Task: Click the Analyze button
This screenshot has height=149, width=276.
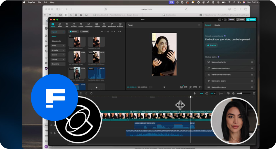Action: [x=212, y=45]
